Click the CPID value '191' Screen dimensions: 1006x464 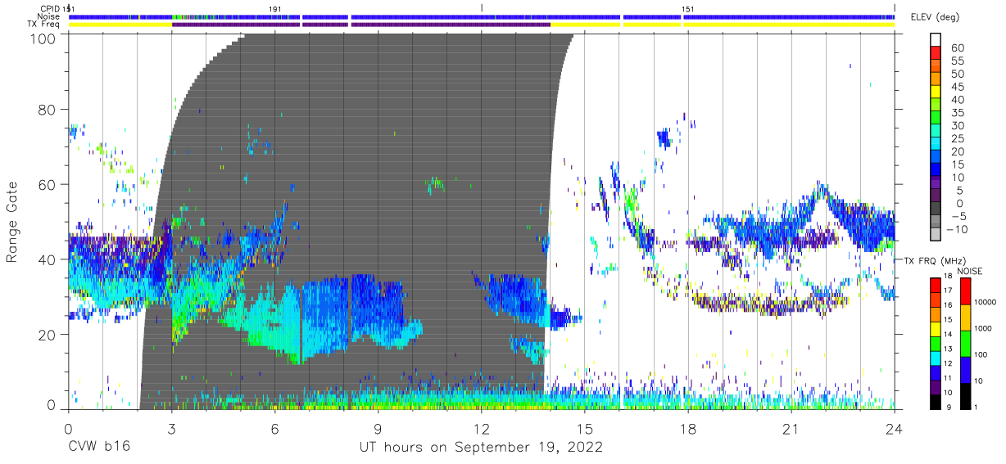275,8
